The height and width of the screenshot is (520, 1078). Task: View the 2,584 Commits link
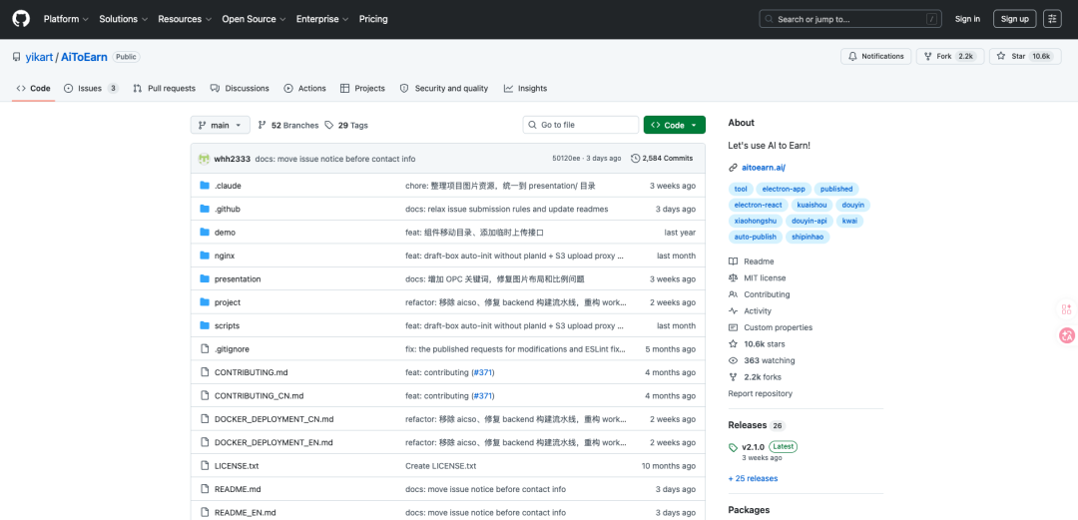pyautogui.click(x=662, y=159)
